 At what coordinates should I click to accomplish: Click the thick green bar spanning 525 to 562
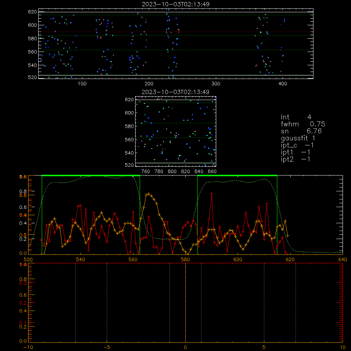[x=91, y=176]
